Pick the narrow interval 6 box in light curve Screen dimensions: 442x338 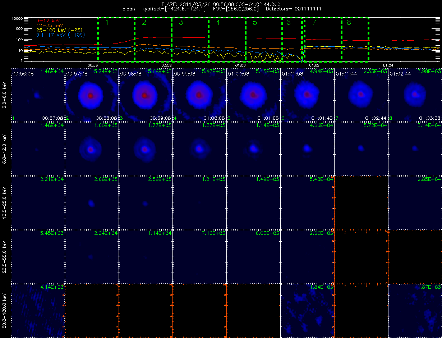coord(293,39)
